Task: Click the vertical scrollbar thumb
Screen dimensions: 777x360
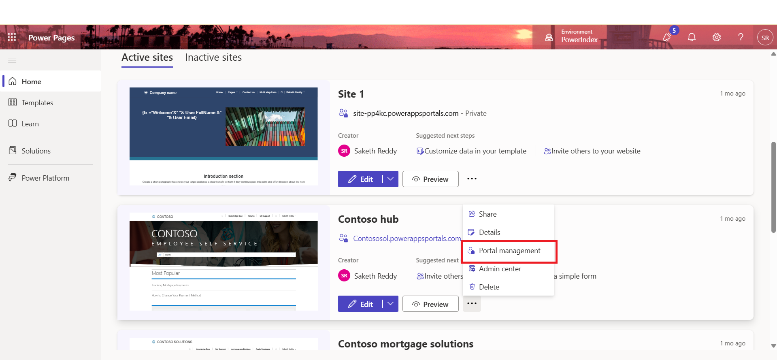Action: pyautogui.click(x=773, y=186)
